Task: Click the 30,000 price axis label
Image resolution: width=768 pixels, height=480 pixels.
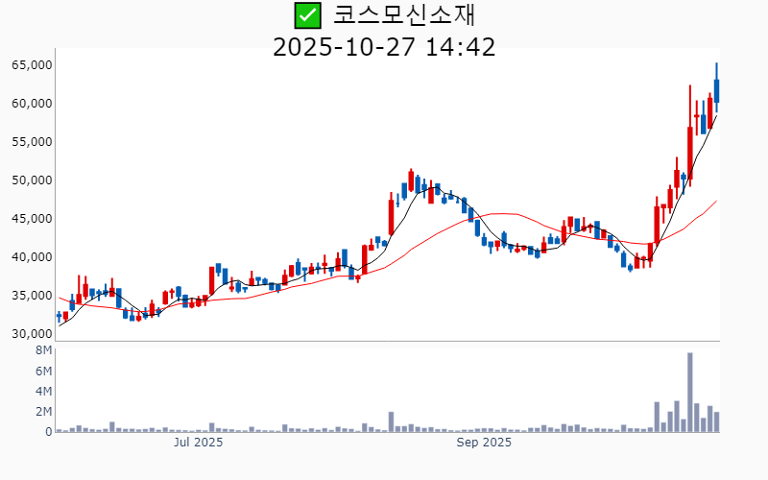Action: click(31, 334)
